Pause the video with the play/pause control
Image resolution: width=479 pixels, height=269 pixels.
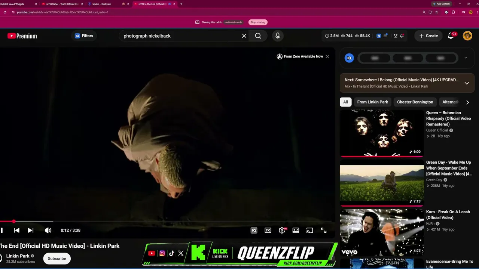(x=2, y=231)
